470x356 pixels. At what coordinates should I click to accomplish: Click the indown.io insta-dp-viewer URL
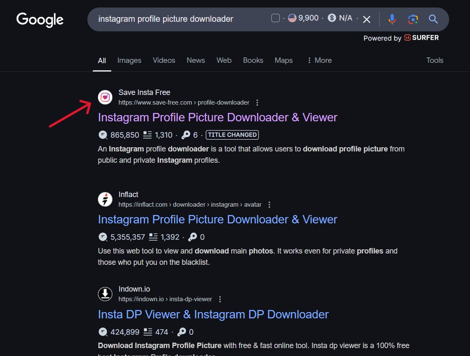[x=165, y=299]
